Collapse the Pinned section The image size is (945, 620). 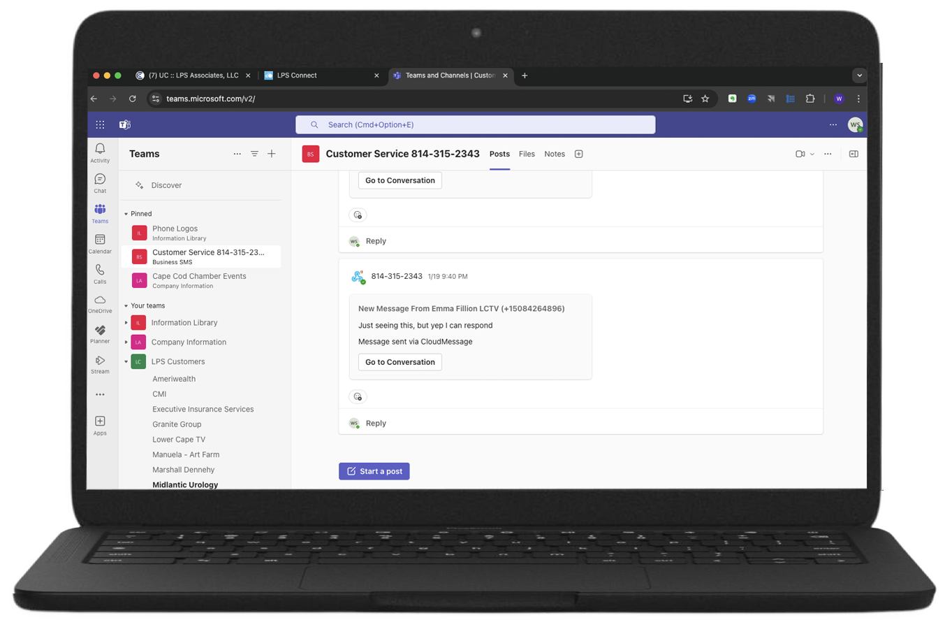(x=126, y=214)
